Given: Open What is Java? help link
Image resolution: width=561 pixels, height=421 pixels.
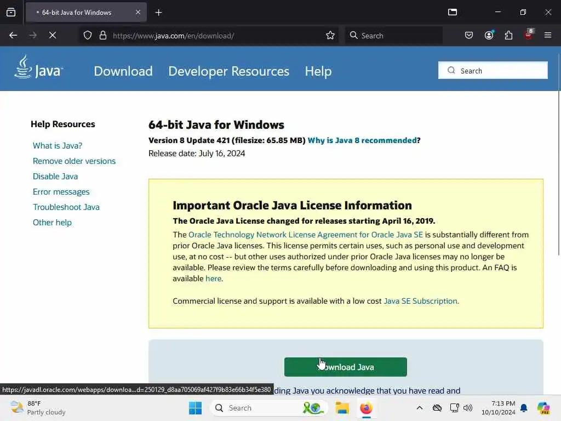Looking at the screenshot, I should pyautogui.click(x=58, y=146).
